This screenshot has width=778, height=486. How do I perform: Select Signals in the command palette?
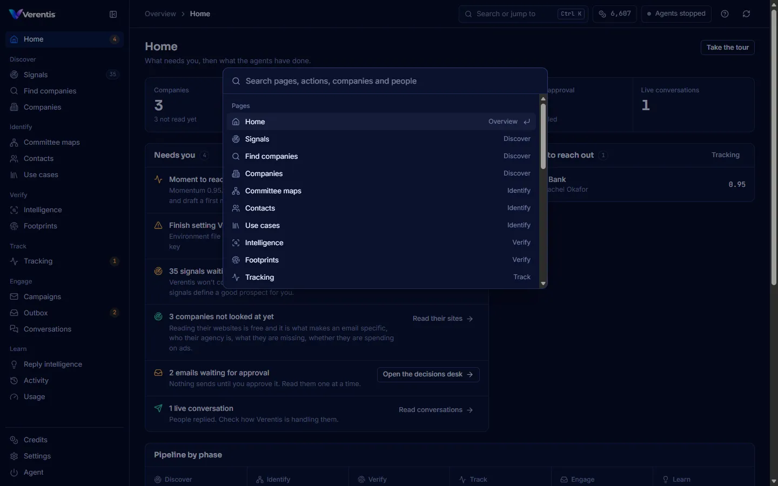click(381, 139)
